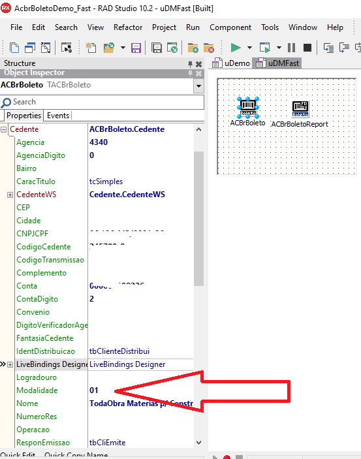Open the Help menu
Viewport: 361px width, 459px height.
(x=335, y=27)
